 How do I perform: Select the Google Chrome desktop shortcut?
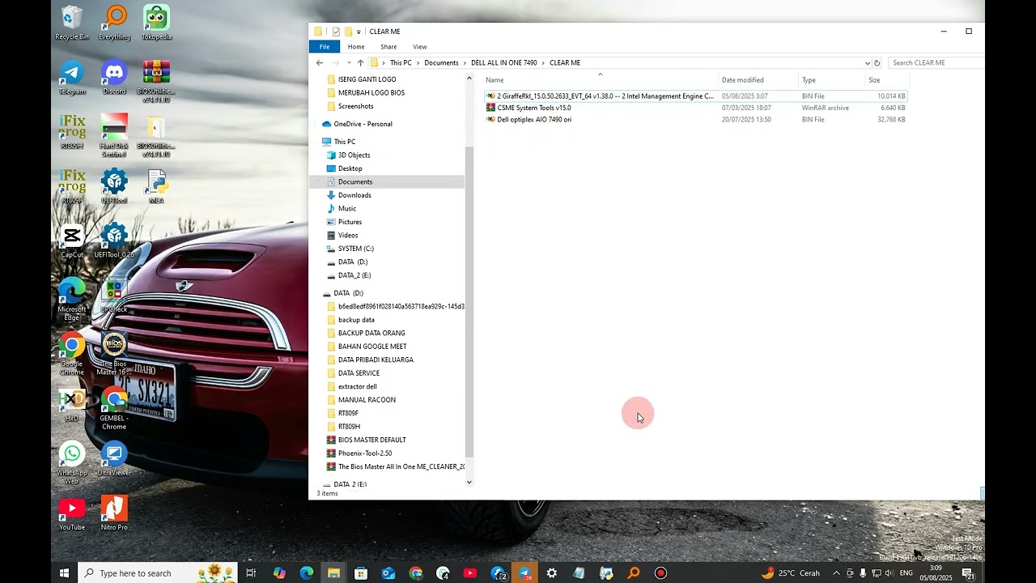click(x=72, y=353)
